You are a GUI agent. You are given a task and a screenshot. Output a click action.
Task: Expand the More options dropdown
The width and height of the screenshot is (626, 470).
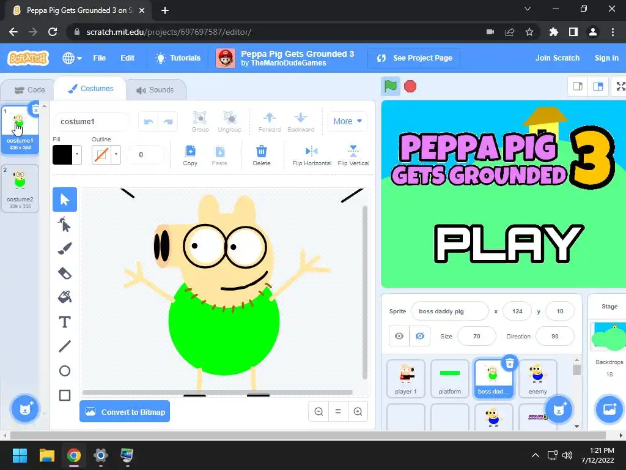347,122
